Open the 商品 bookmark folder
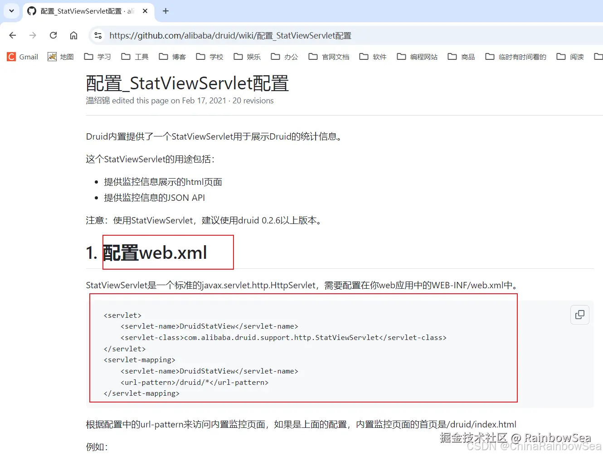The width and height of the screenshot is (603, 456). tap(461, 57)
